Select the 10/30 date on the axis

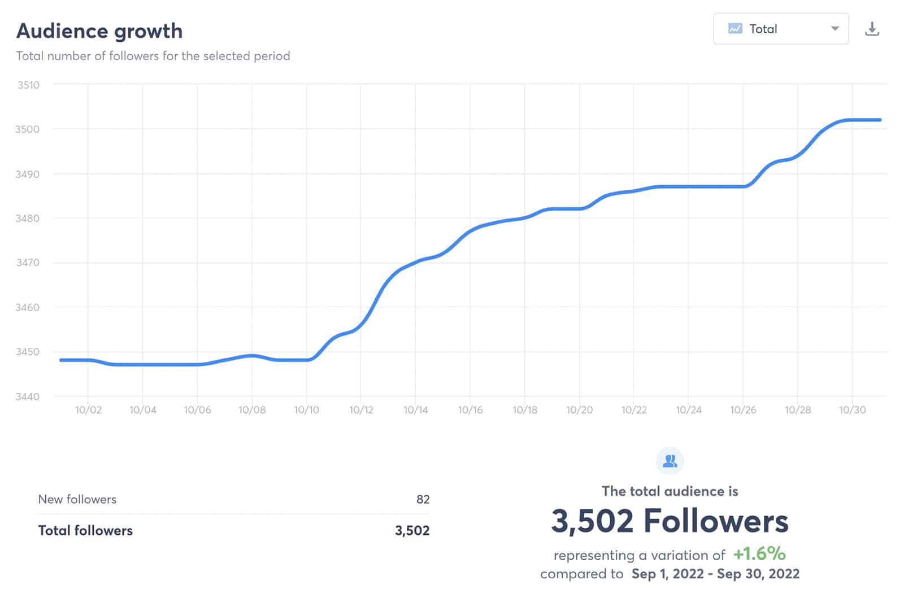click(852, 410)
